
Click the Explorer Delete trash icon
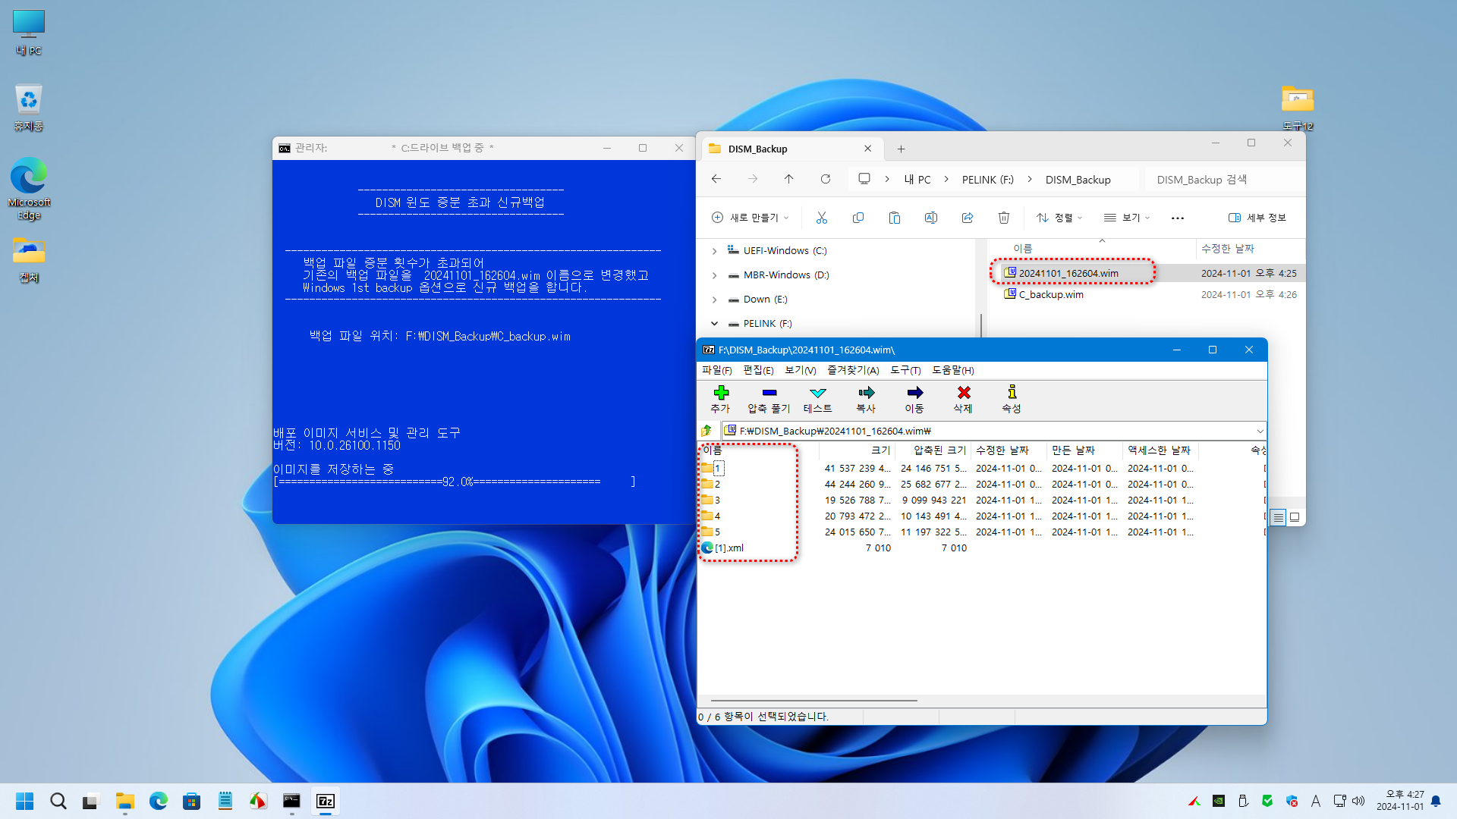(x=1003, y=218)
